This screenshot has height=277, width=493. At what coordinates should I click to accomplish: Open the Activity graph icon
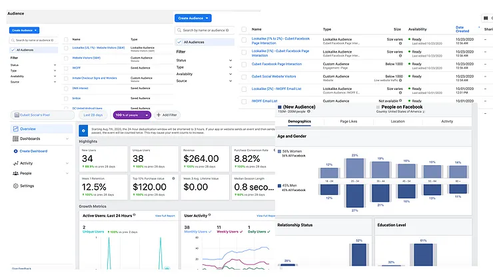[x=15, y=163]
